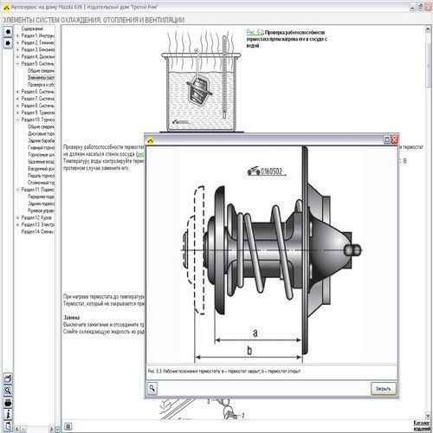Open the Каталог изданий link
This screenshot has height=433, width=433.
click(x=422, y=426)
